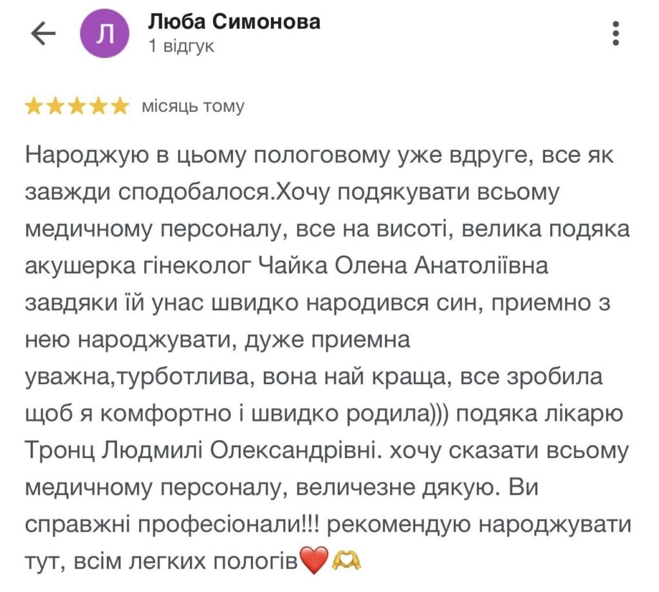Image resolution: width=659 pixels, height=592 pixels.
Task: Click the fifth yellow rating star
Action: 120,107
